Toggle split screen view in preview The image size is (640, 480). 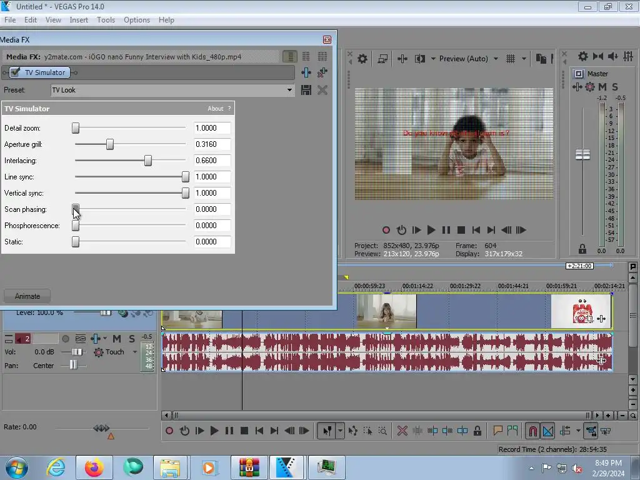[x=419, y=59]
